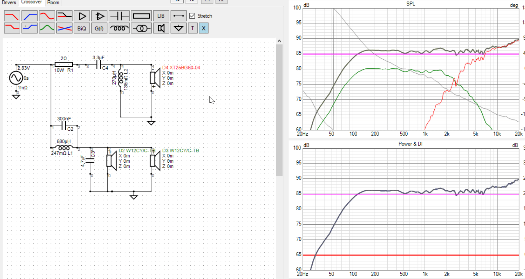The image size is (525, 279).
Task: Select the ground symbol tool
Action: 178,28
